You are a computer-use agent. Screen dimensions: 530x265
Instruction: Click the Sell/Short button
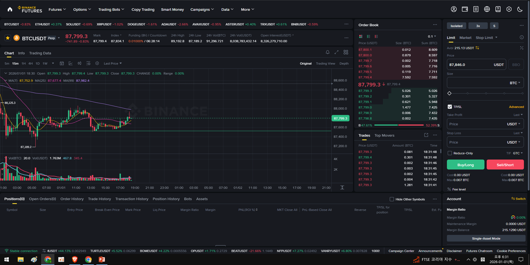505,165
